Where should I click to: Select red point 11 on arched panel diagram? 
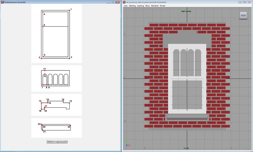click(x=45, y=70)
